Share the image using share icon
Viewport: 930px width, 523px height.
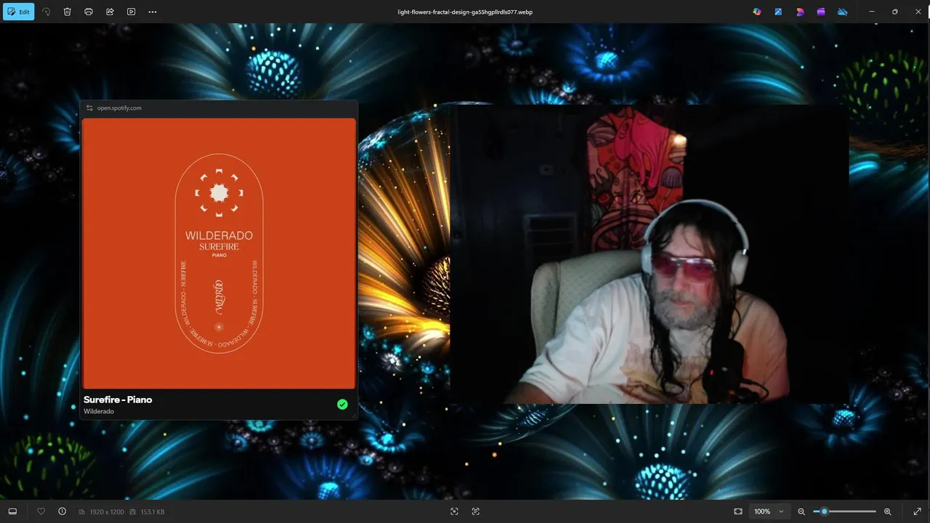[x=110, y=12]
